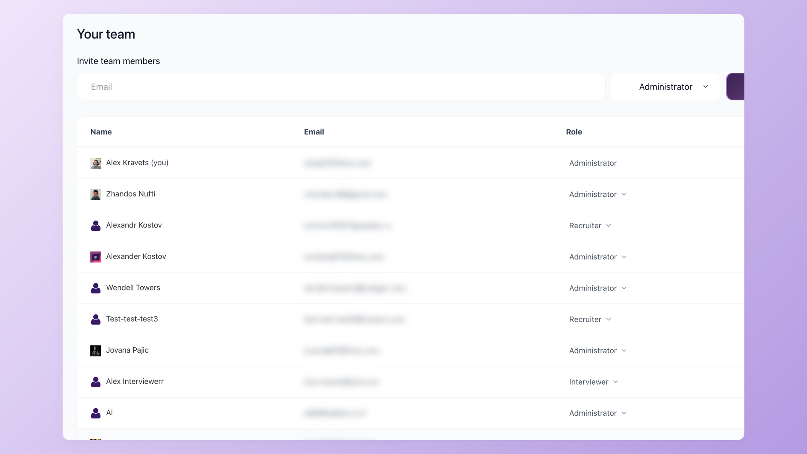807x454 pixels.
Task: Select the name Zhandos Nufti
Action: click(x=131, y=194)
